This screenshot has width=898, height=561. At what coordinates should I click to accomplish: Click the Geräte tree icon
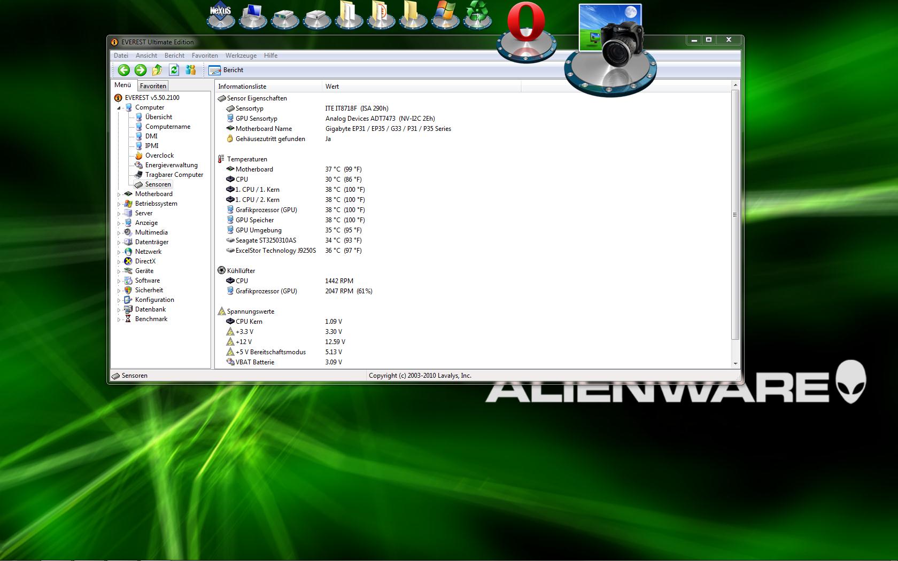click(x=128, y=271)
